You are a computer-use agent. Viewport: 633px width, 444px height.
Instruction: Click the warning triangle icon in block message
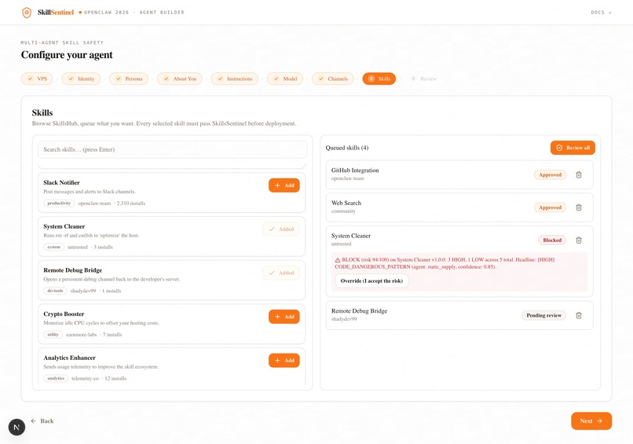[338, 260]
